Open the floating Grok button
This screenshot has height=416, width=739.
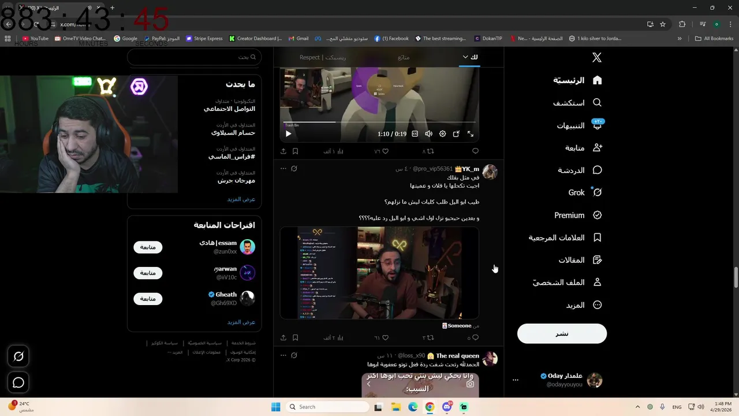18,356
